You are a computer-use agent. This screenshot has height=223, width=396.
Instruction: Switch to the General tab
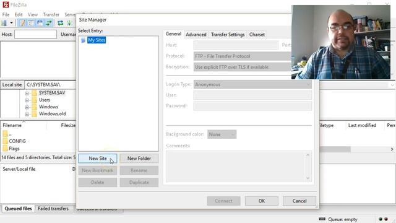pos(173,34)
